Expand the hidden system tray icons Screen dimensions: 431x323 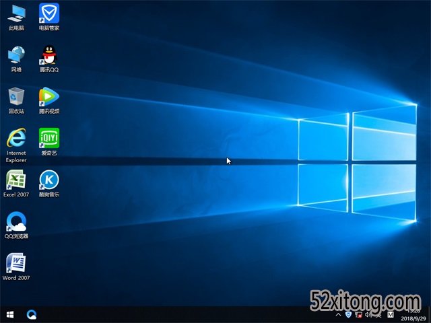[x=338, y=315]
